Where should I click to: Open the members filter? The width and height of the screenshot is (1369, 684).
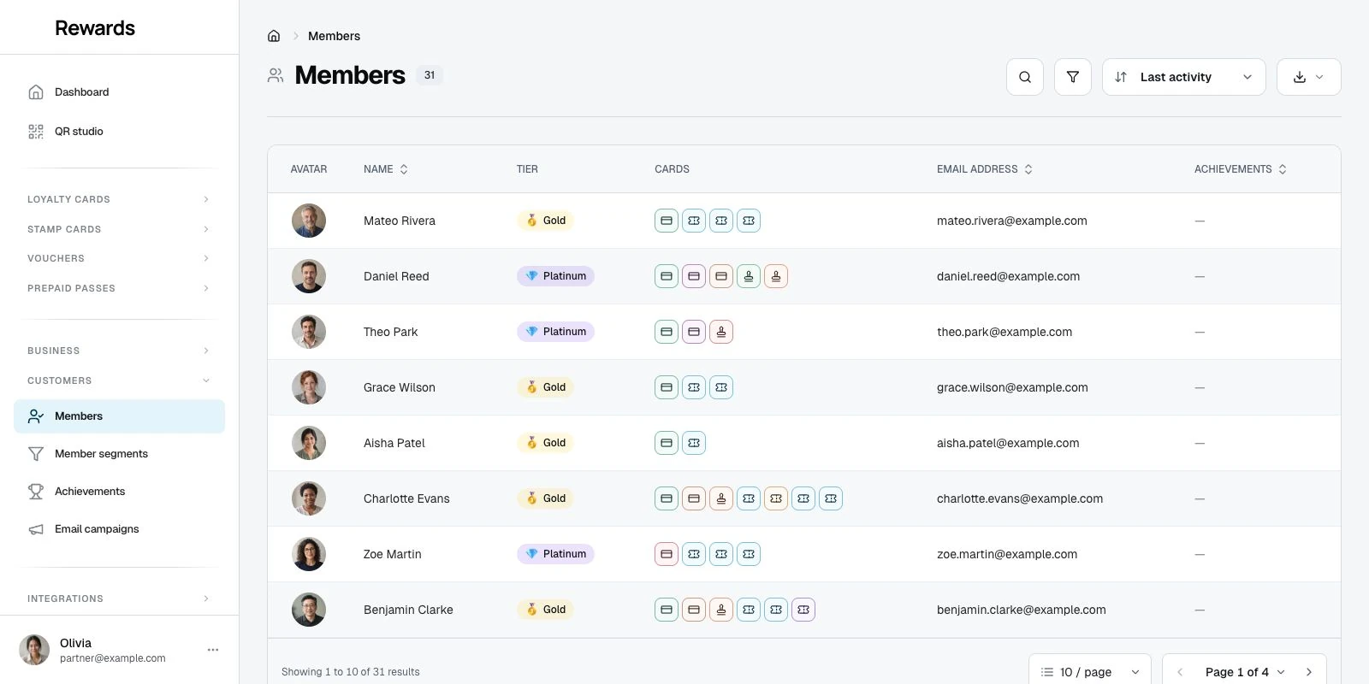click(x=1073, y=77)
